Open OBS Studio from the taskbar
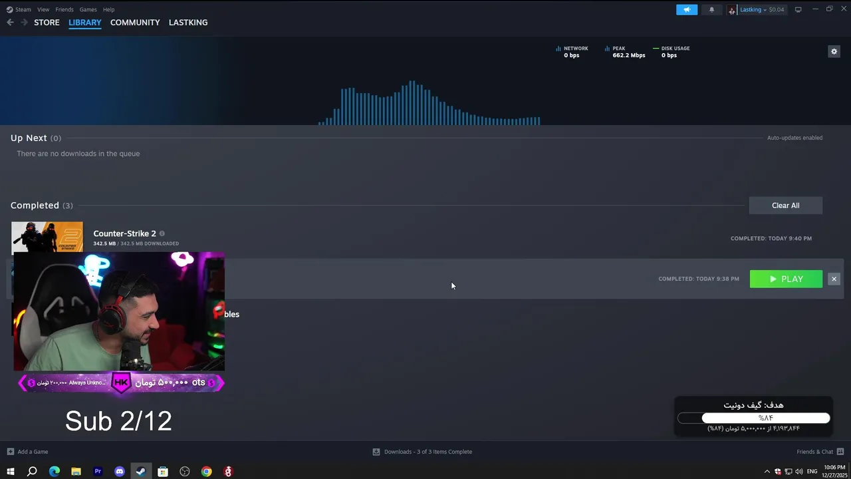851x479 pixels. (185, 472)
